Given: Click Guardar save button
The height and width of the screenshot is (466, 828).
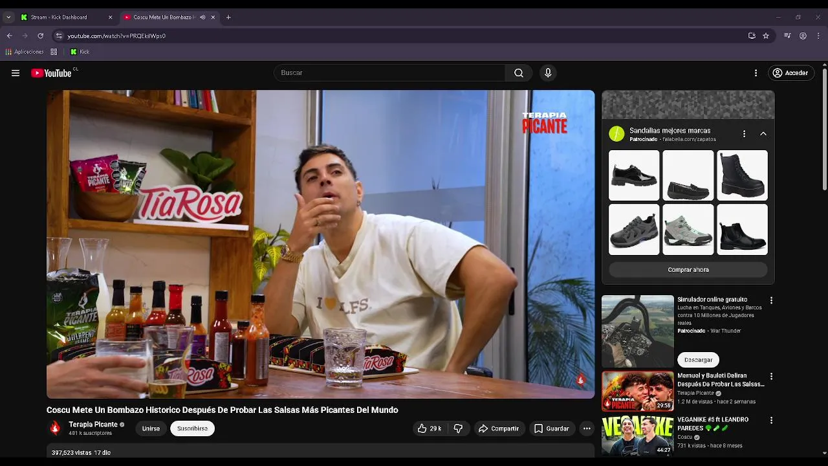Looking at the screenshot, I should [x=552, y=428].
